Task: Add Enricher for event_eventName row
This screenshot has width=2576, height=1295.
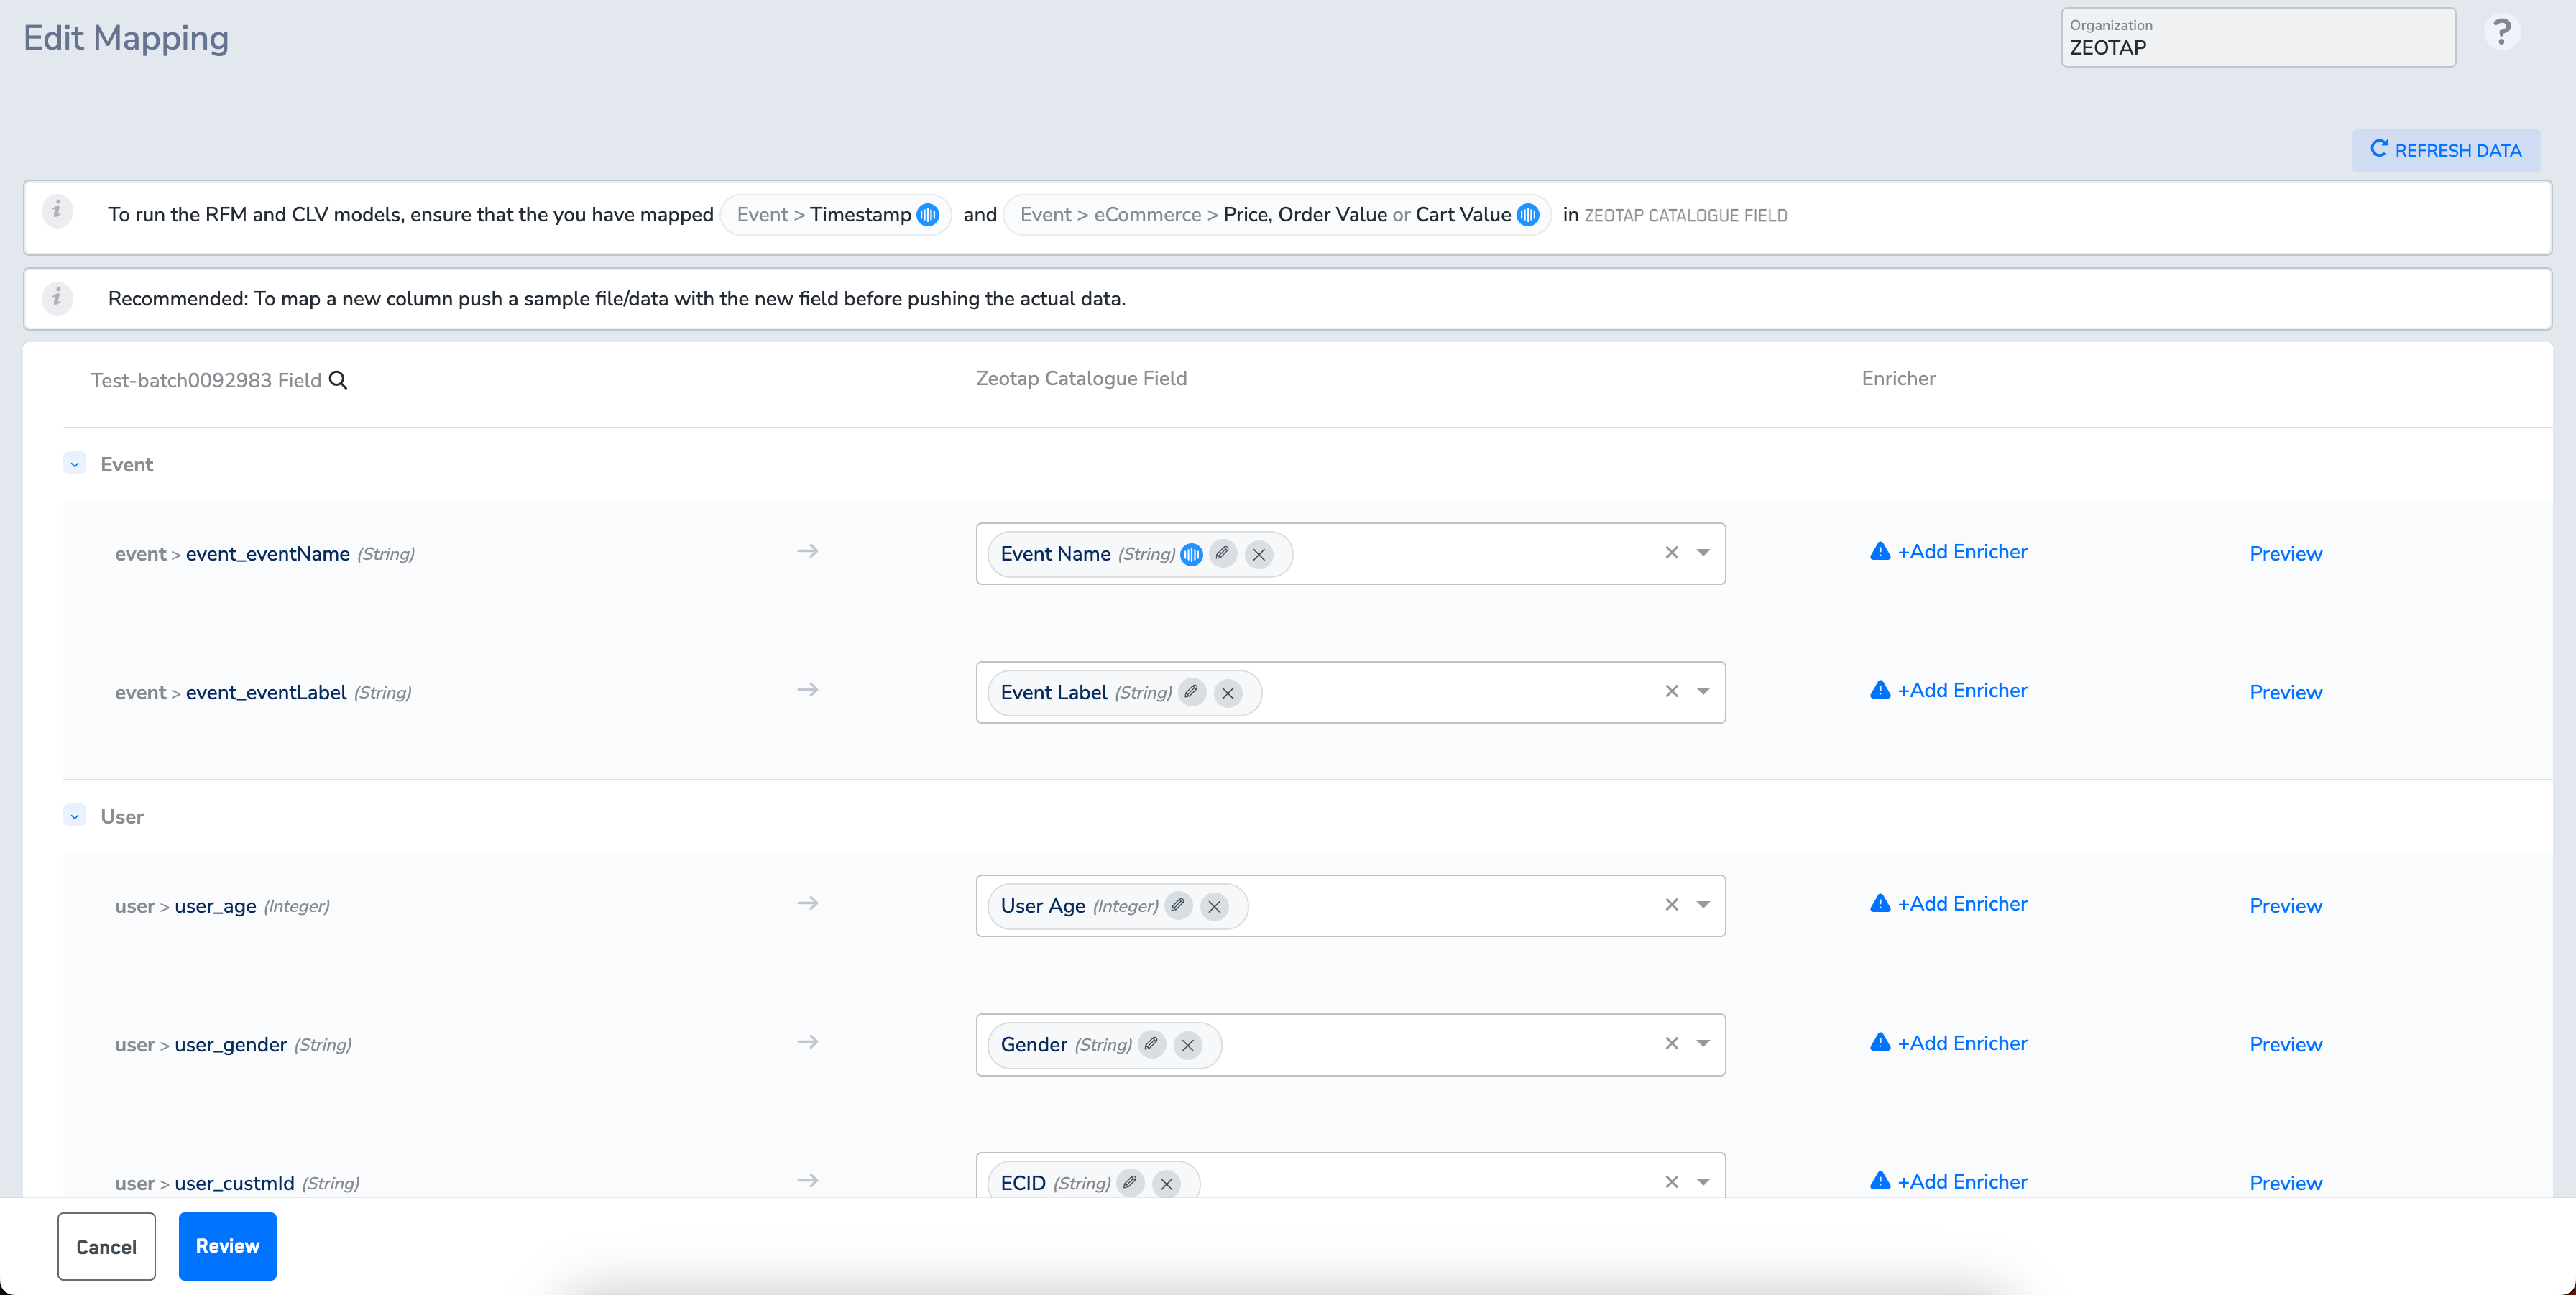Action: [1949, 552]
